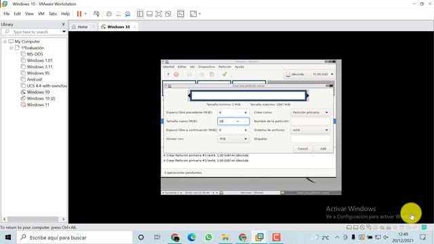Expand pending operation Partición primaria #3

(x=164, y=161)
